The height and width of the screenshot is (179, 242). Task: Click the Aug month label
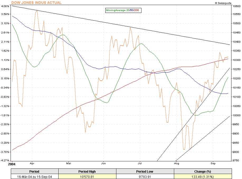[176, 163]
